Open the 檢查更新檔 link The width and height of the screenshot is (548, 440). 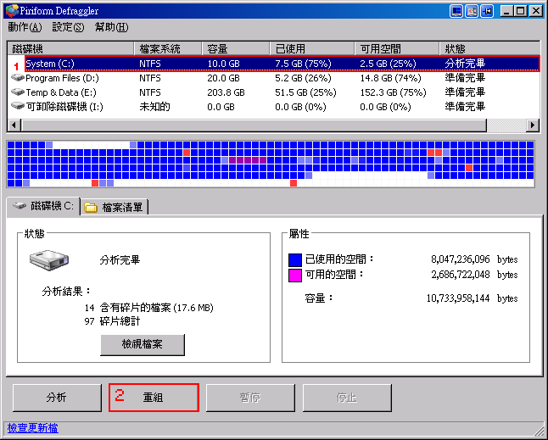click(33, 428)
